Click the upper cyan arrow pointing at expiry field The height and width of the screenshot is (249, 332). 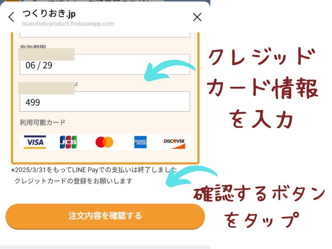point(169,71)
